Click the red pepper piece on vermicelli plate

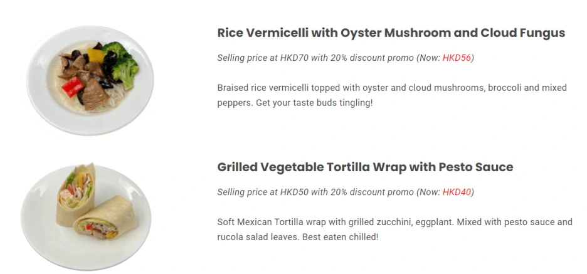73,87
